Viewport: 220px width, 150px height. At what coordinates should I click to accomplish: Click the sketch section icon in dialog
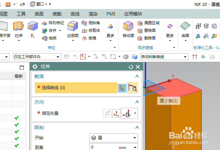coord(122,88)
